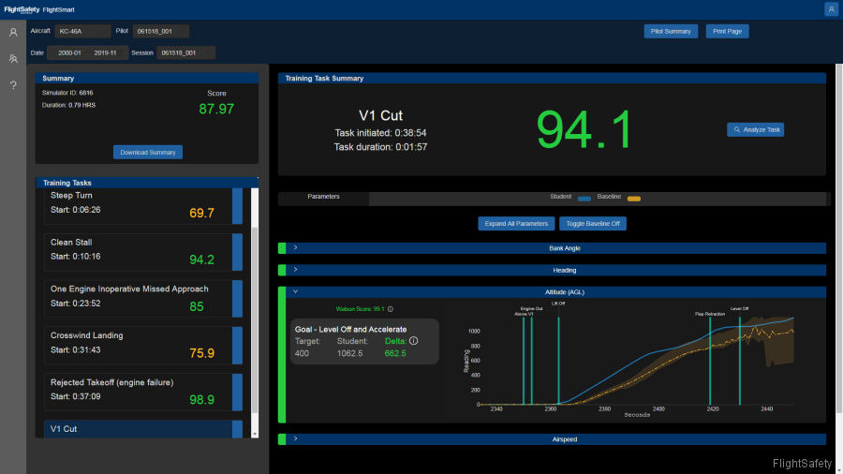Click Steep Turn score 69.7
The height and width of the screenshot is (474, 843).
(x=201, y=213)
